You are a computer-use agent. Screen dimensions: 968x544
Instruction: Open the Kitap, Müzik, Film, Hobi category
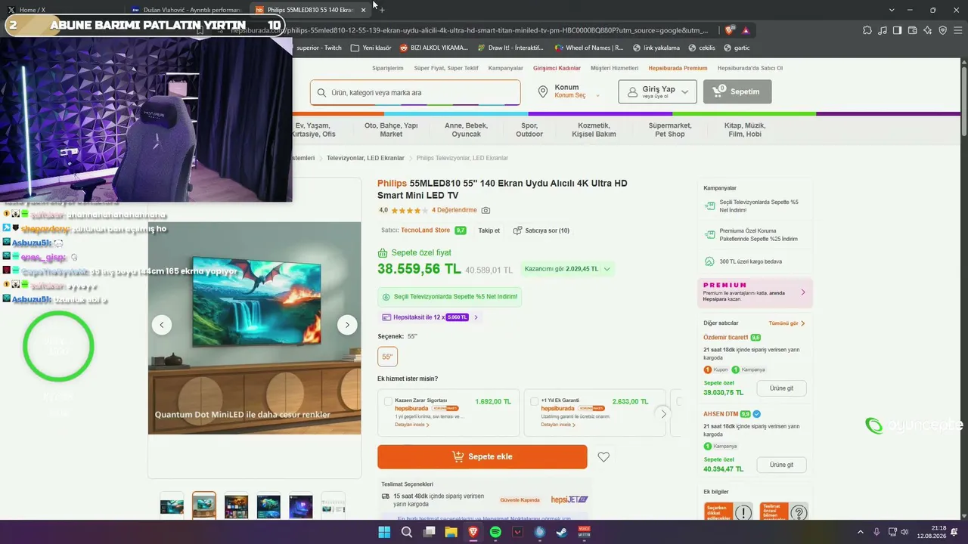(x=745, y=130)
